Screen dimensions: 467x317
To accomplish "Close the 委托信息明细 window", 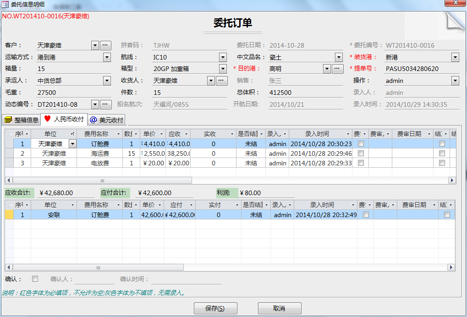I will (x=455, y=3).
